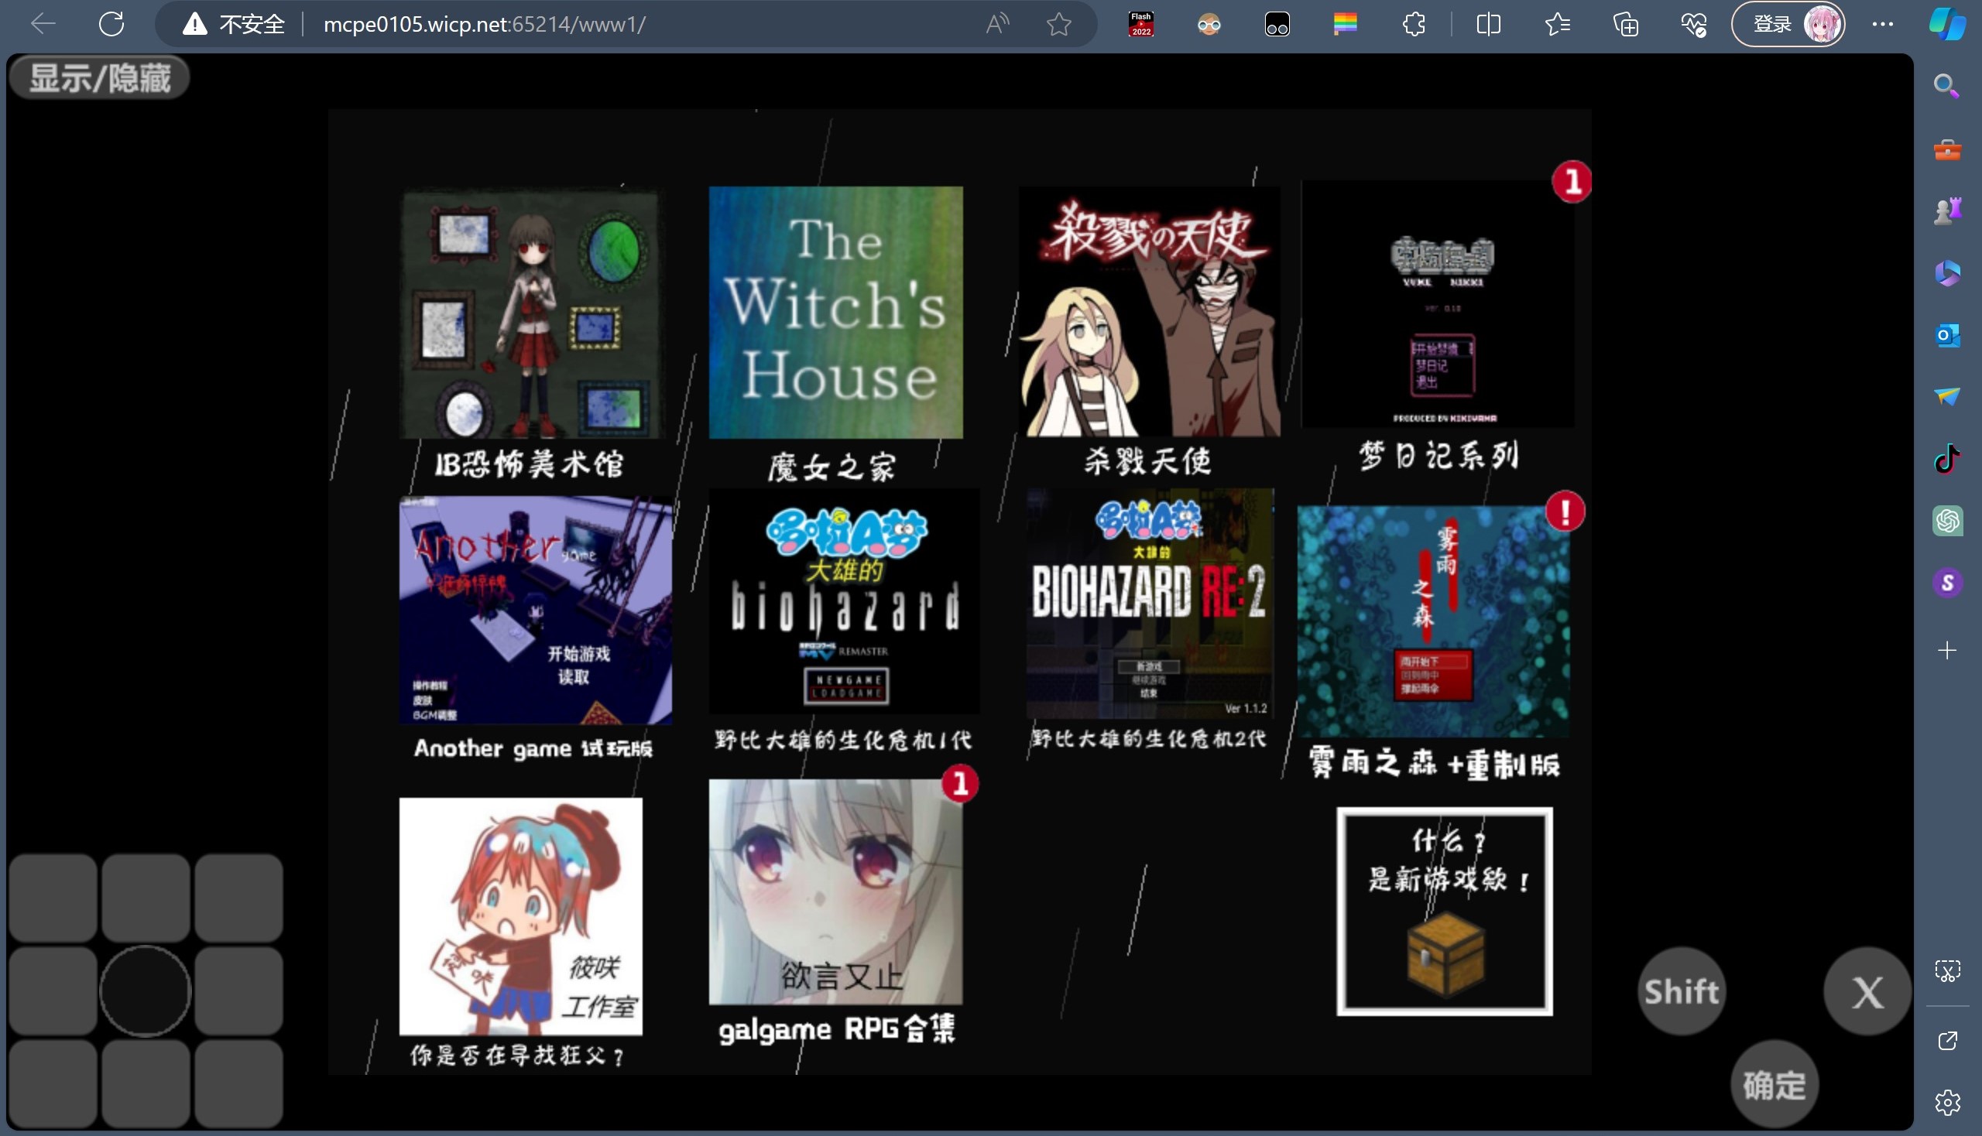Click the 你是否在寻找狂父 caption

pos(517,1056)
